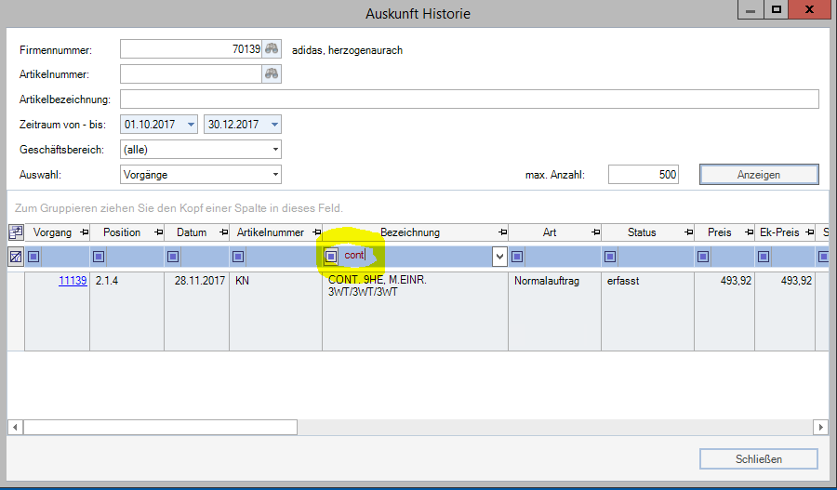Open the start date picker 01.10.2017
The image size is (837, 490).
191,125
